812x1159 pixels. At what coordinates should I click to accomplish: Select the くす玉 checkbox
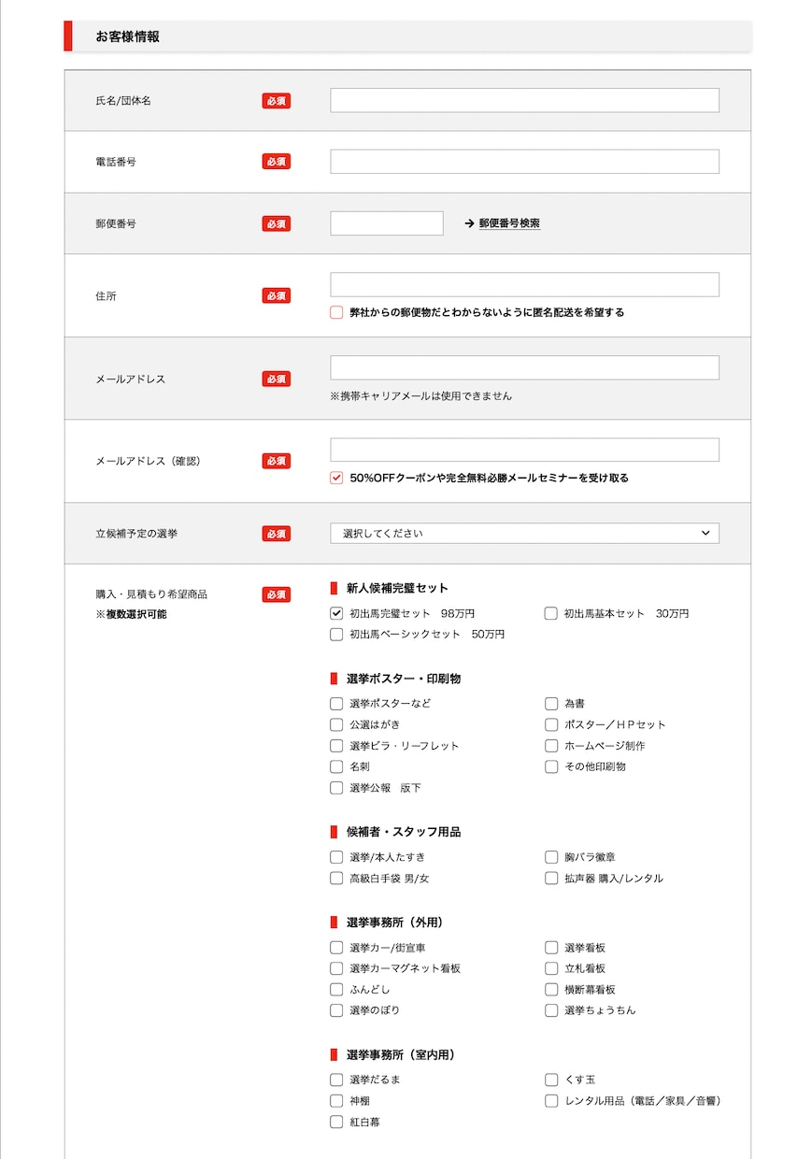coord(551,1080)
